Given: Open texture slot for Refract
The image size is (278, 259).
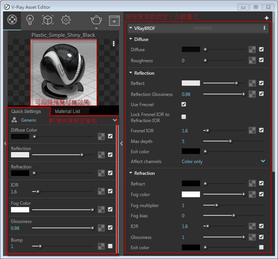Looking at the screenshot, I should click(x=252, y=184).
